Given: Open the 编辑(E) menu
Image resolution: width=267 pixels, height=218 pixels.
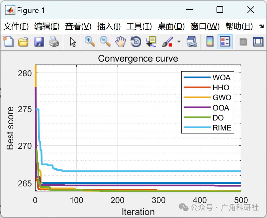Looking at the screenshot, I should [47, 27].
